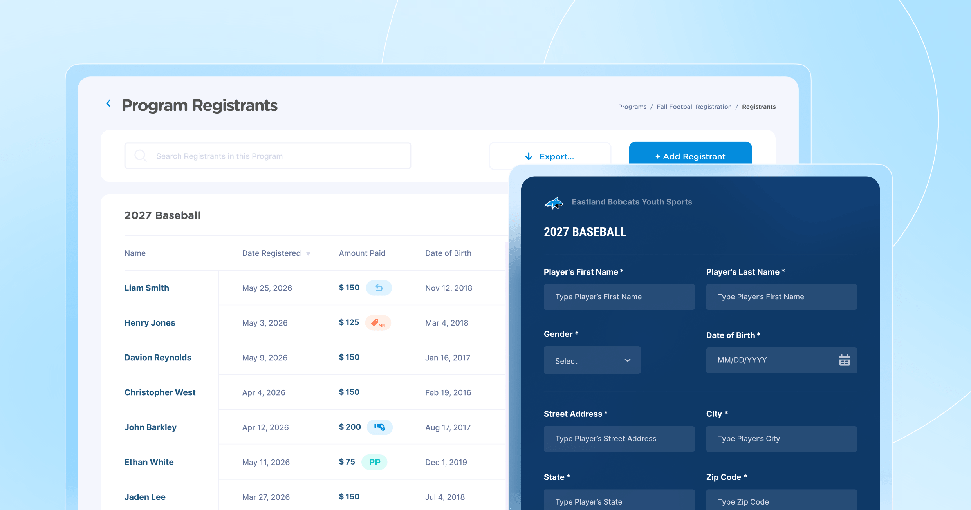This screenshot has height=510, width=971.
Task: Click Davion Reynolds's $150 amount
Action: click(349, 357)
